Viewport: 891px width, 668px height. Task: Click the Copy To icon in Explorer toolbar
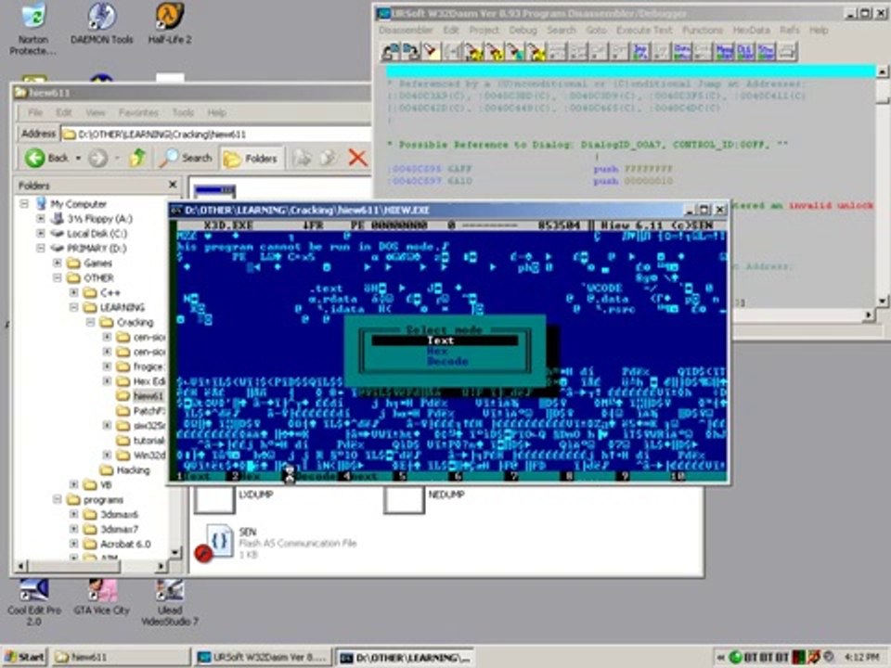click(328, 158)
